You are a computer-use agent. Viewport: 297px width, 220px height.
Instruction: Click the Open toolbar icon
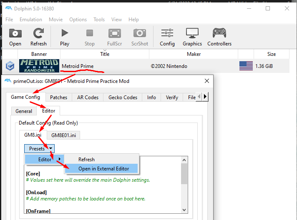point(15,33)
